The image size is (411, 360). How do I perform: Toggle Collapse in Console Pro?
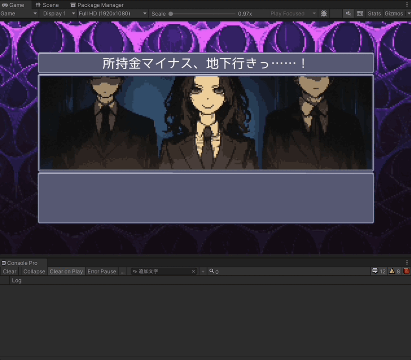34,271
